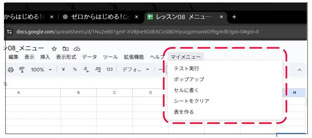
Task: Choose 表を作る from マイメニュー
Action: point(225,112)
